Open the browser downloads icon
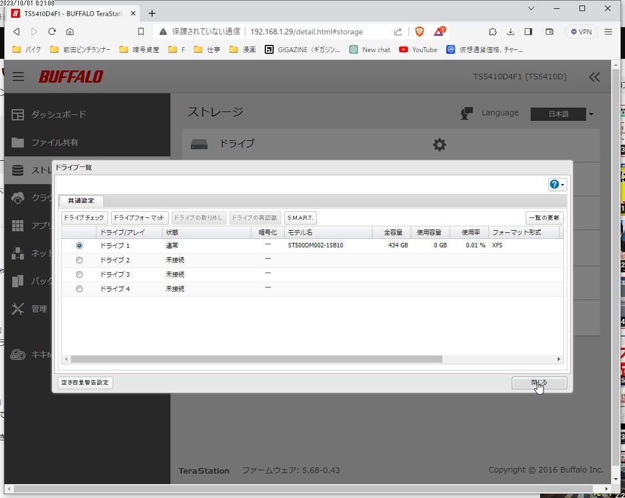This screenshot has width=625, height=498. coord(511,32)
